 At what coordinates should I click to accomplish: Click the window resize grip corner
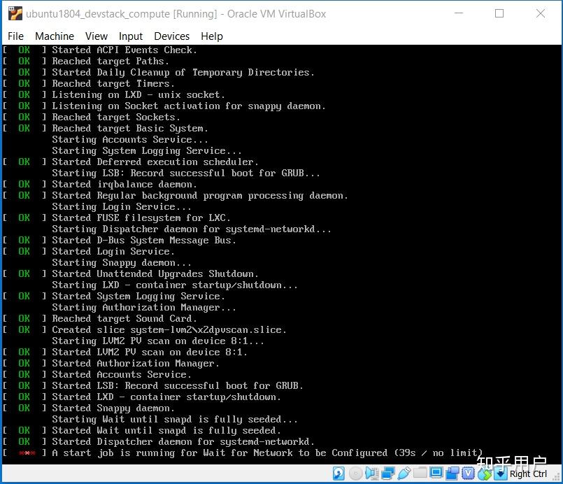click(x=557, y=476)
